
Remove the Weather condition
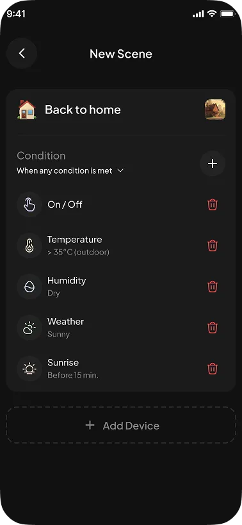click(213, 328)
